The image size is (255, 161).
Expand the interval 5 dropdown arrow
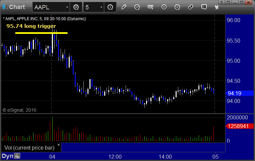tap(101, 7)
